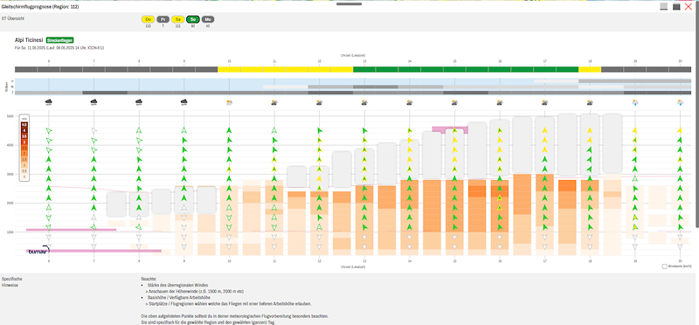Click the partly cloudy icon at 16 o'clock
The width and height of the screenshot is (699, 325).
click(x=500, y=102)
